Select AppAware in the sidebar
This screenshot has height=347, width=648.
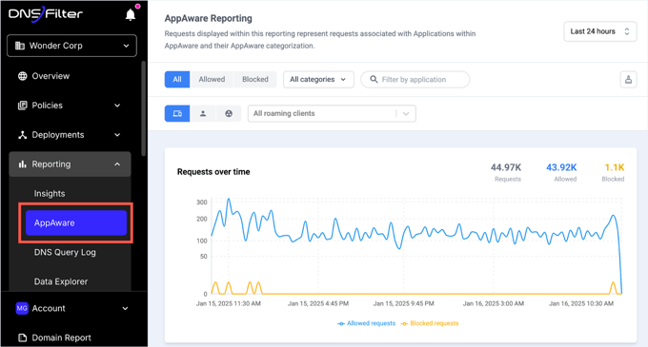(76, 223)
